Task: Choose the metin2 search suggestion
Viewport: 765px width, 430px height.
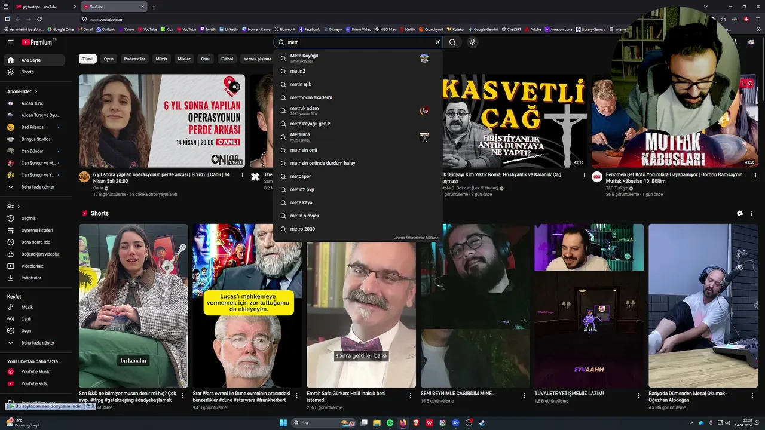Action: click(x=357, y=71)
